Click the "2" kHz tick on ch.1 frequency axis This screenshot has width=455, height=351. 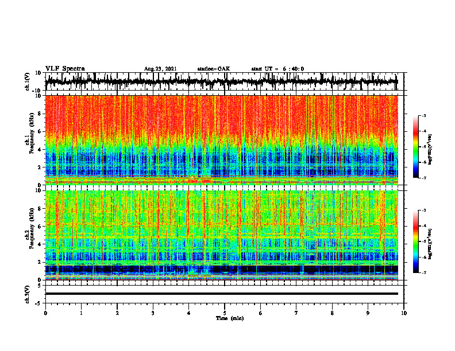click(40, 167)
